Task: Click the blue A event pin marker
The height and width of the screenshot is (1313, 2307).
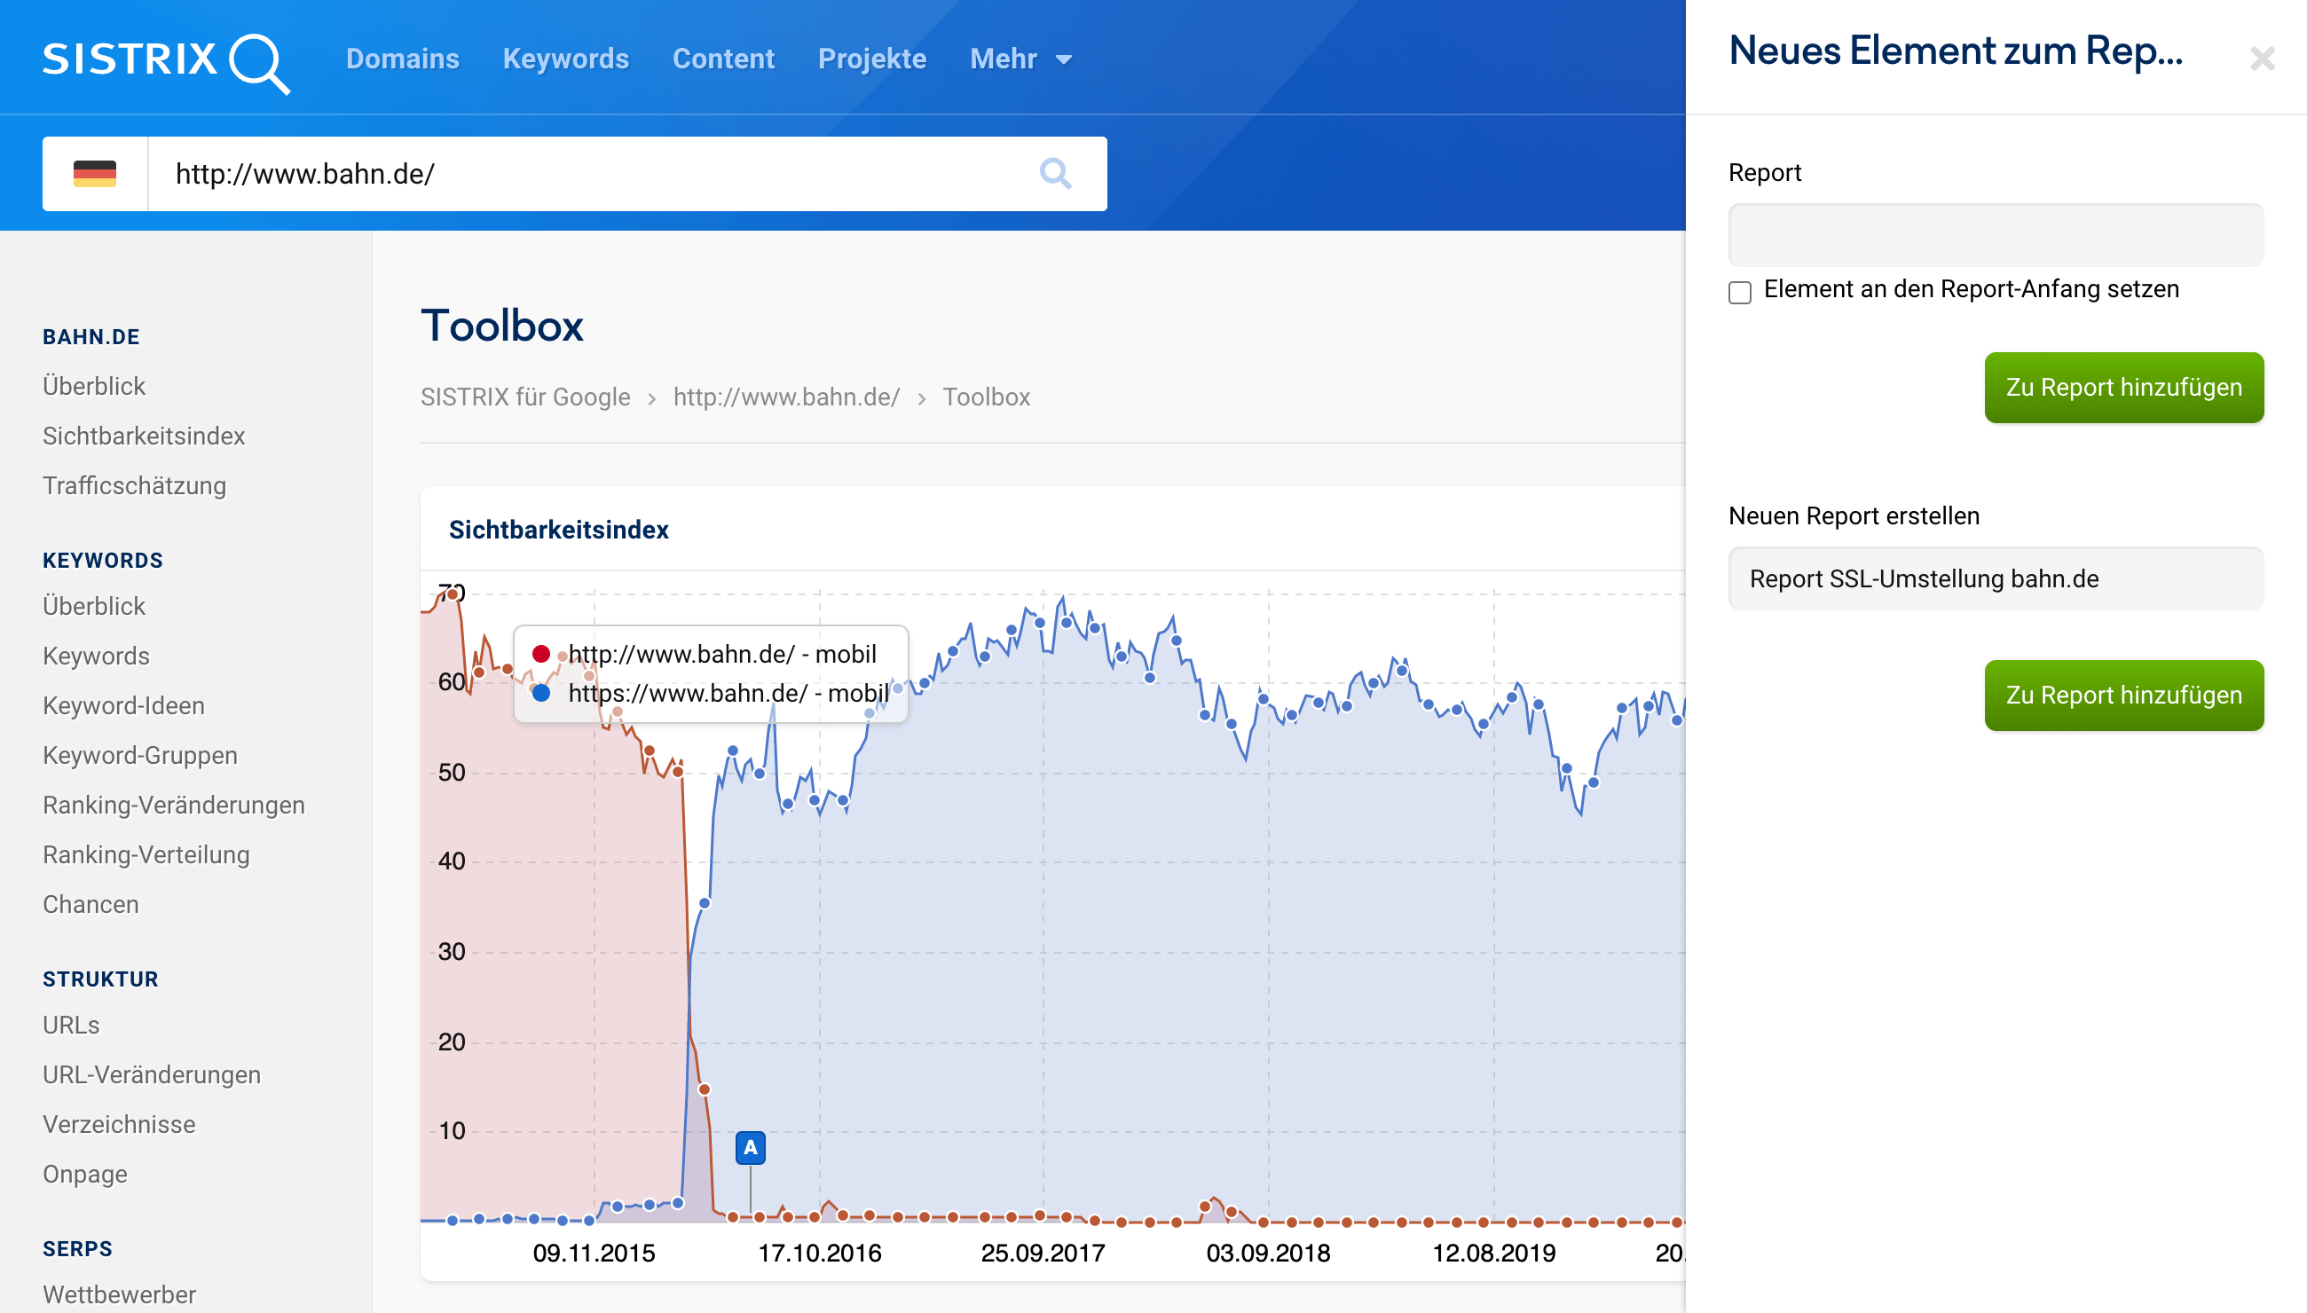Action: click(750, 1147)
